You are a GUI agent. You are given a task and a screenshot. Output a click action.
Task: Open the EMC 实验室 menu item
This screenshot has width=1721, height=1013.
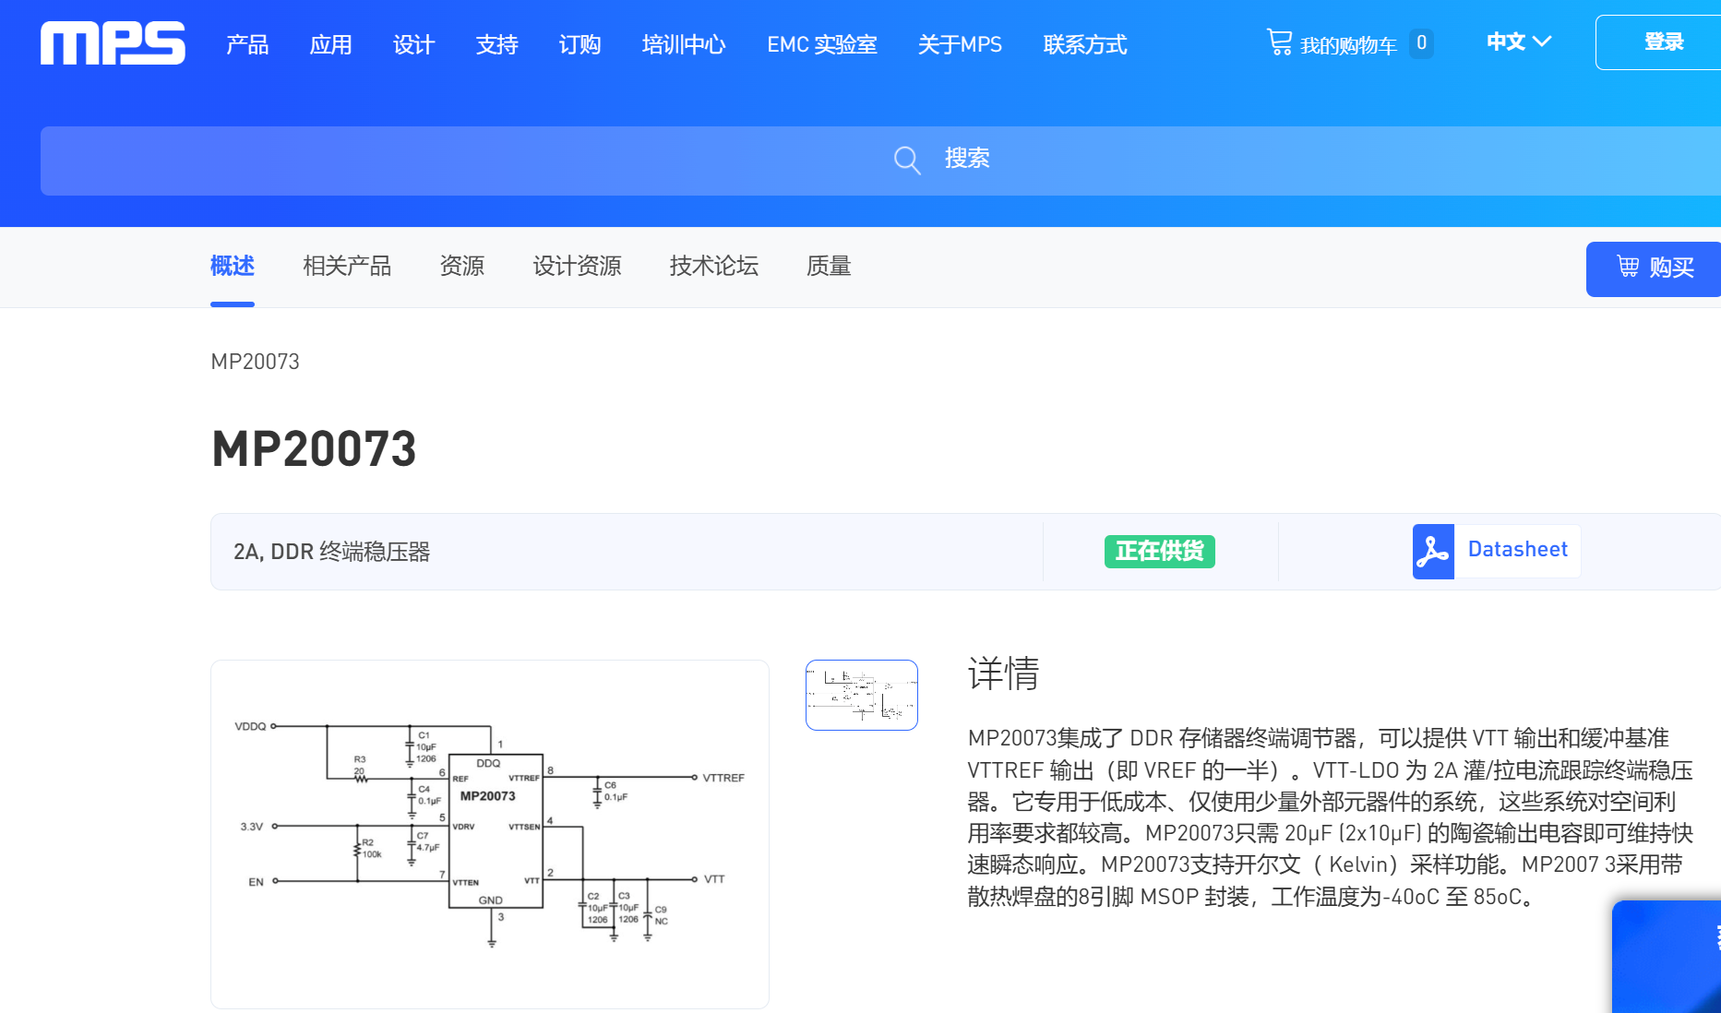(821, 44)
